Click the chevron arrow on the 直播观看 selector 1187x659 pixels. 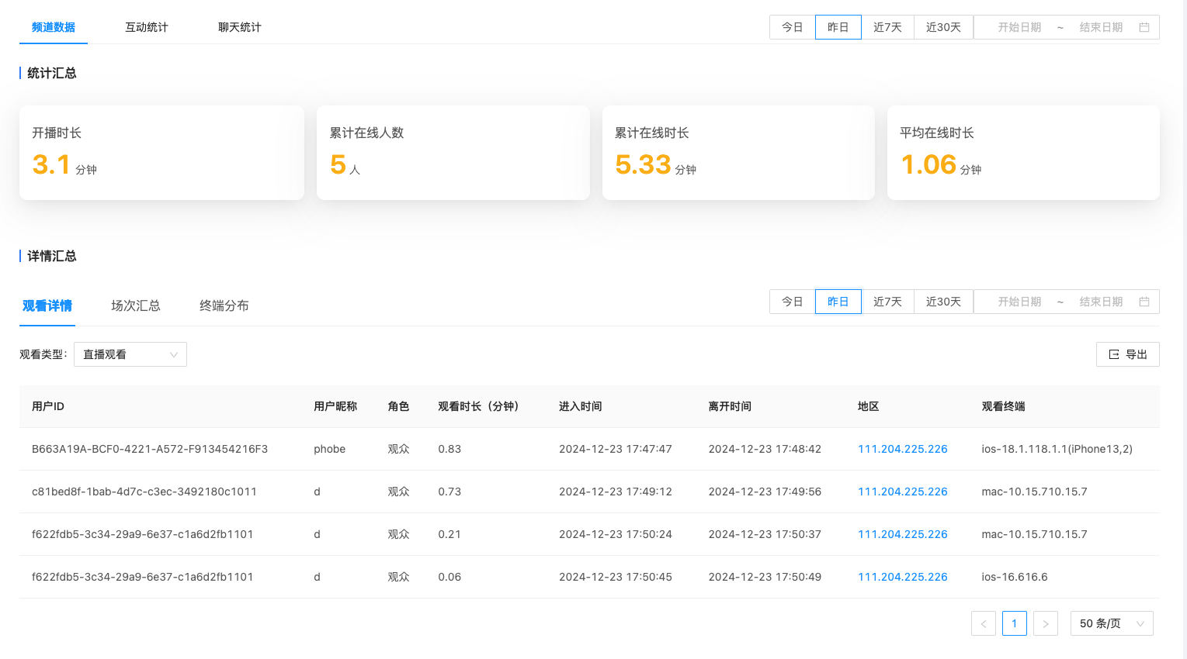pyautogui.click(x=175, y=354)
